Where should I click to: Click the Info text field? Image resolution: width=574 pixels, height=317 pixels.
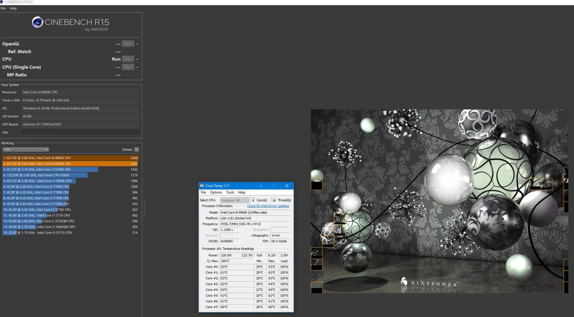tap(80, 133)
